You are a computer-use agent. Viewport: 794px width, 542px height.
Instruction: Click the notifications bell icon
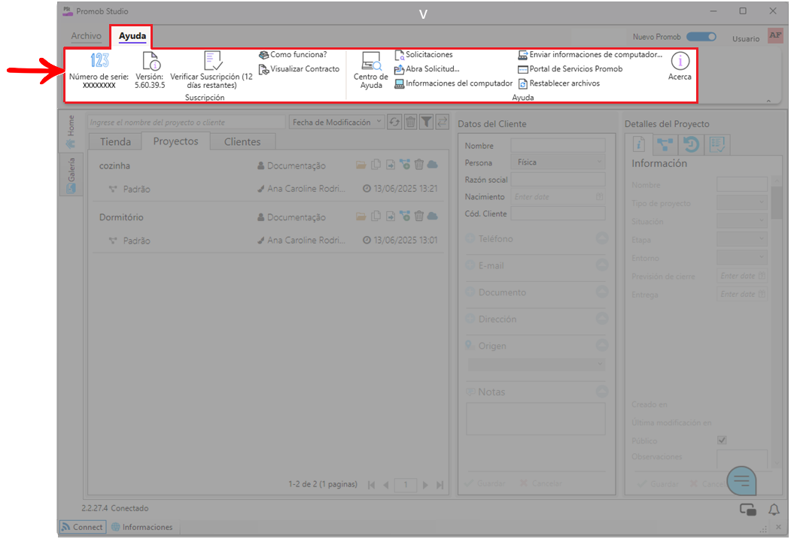click(x=774, y=510)
